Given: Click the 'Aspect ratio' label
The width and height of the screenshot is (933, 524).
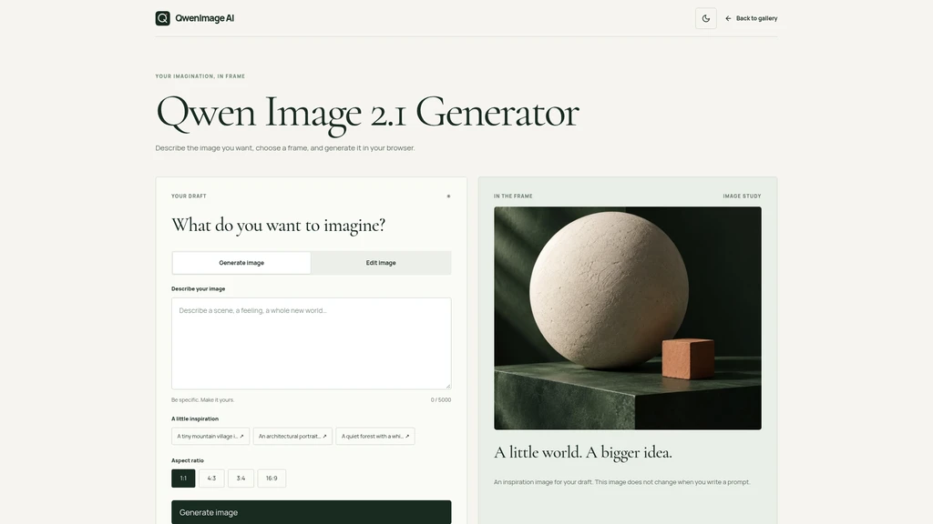Looking at the screenshot, I should tap(188, 460).
